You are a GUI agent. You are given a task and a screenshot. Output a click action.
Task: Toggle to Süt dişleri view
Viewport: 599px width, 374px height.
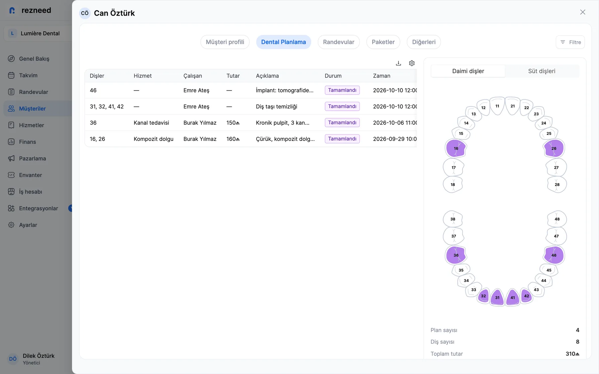click(542, 71)
